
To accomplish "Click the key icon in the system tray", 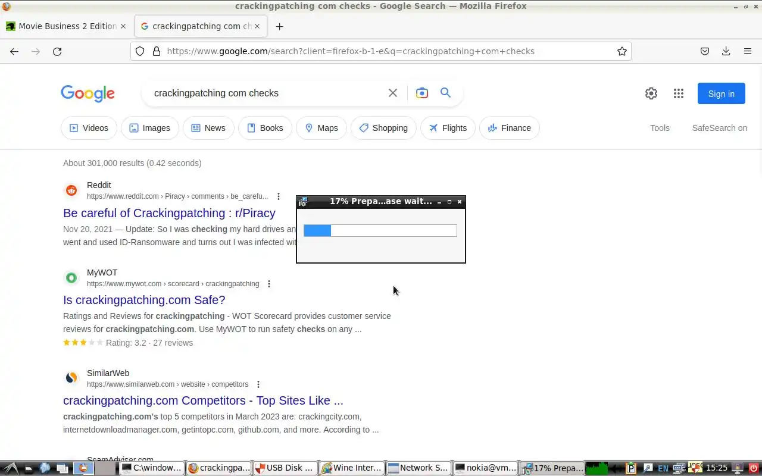I will [x=648, y=468].
